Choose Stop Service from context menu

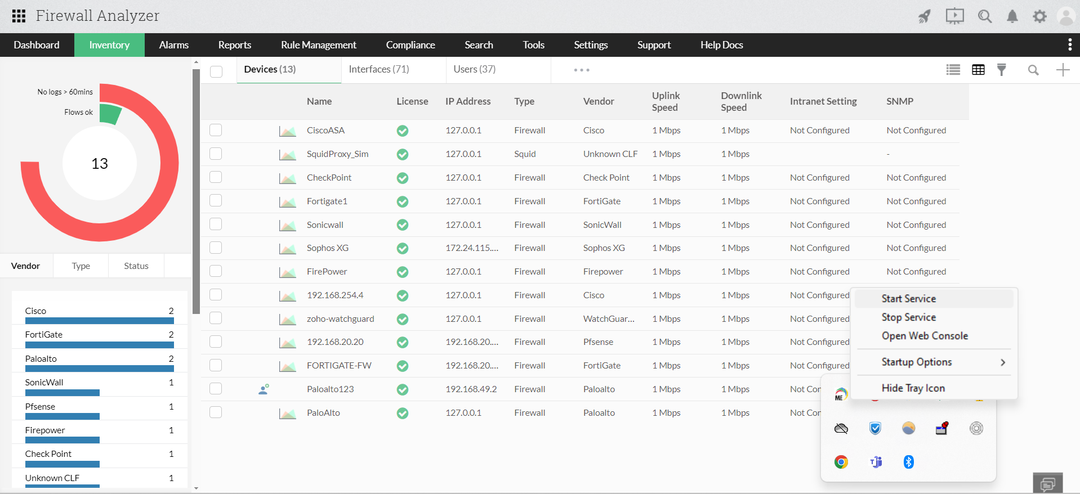tap(908, 317)
